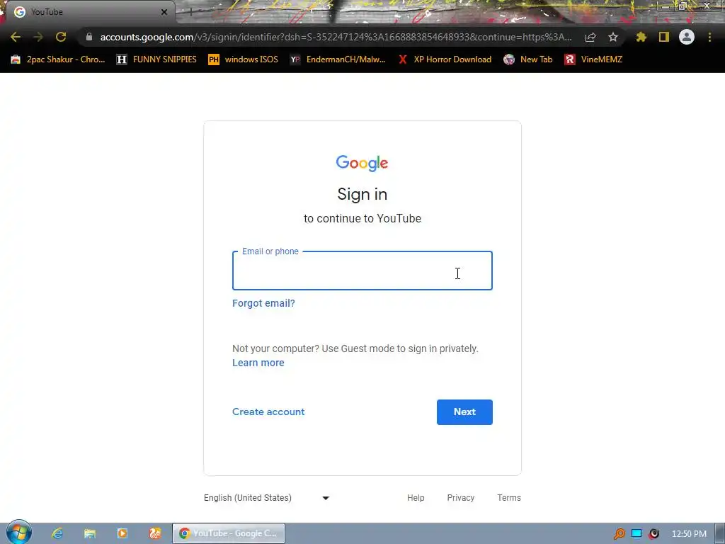This screenshot has height=544, width=725.
Task: Click the Google logo
Action: pyautogui.click(x=362, y=163)
